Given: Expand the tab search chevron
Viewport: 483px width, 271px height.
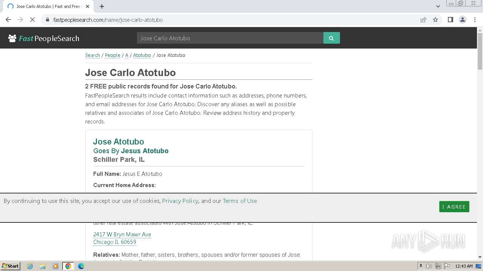Looking at the screenshot, I should tap(438, 6).
